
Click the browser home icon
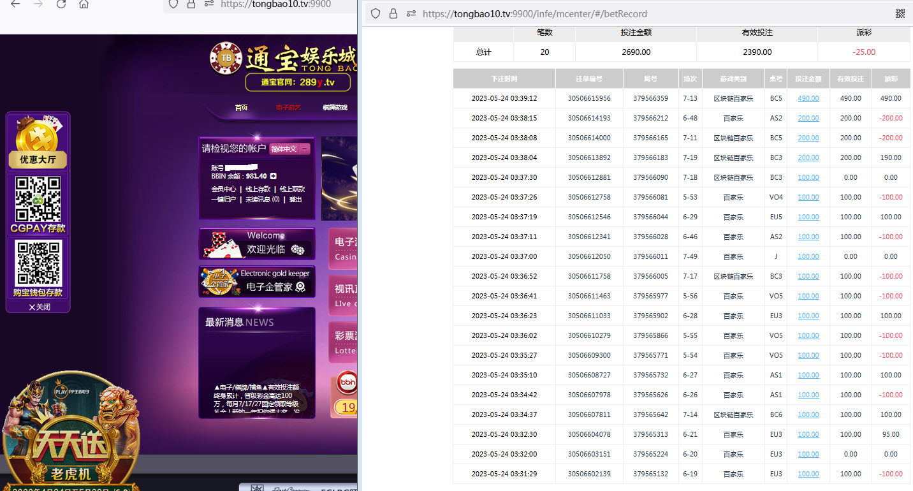coord(84,4)
